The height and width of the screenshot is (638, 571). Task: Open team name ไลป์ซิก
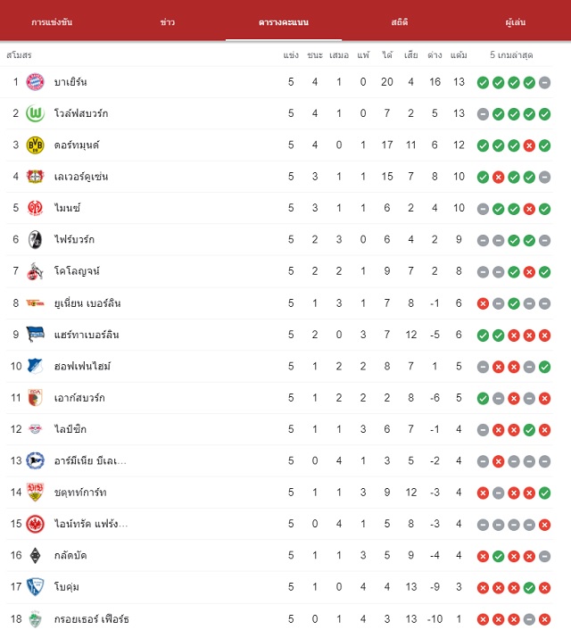click(70, 429)
